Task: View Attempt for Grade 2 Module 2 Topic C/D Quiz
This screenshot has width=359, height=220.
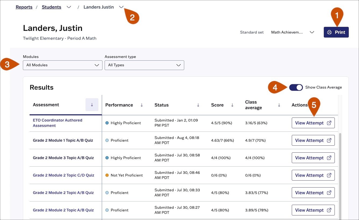Action: [313, 175]
